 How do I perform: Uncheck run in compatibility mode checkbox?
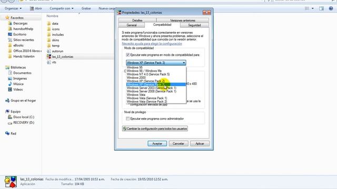click(x=127, y=55)
